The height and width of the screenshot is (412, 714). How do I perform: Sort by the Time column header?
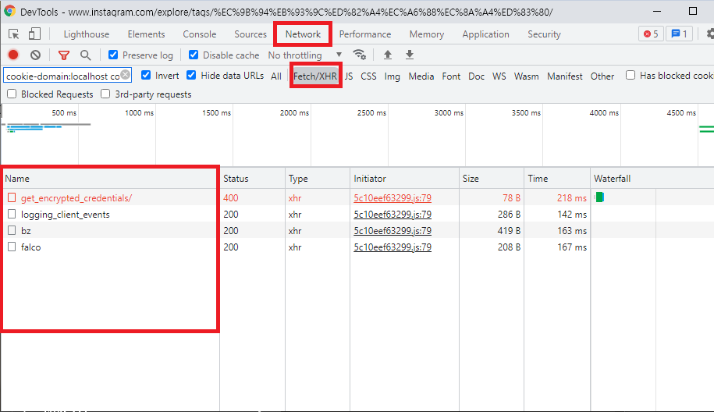pyautogui.click(x=557, y=179)
